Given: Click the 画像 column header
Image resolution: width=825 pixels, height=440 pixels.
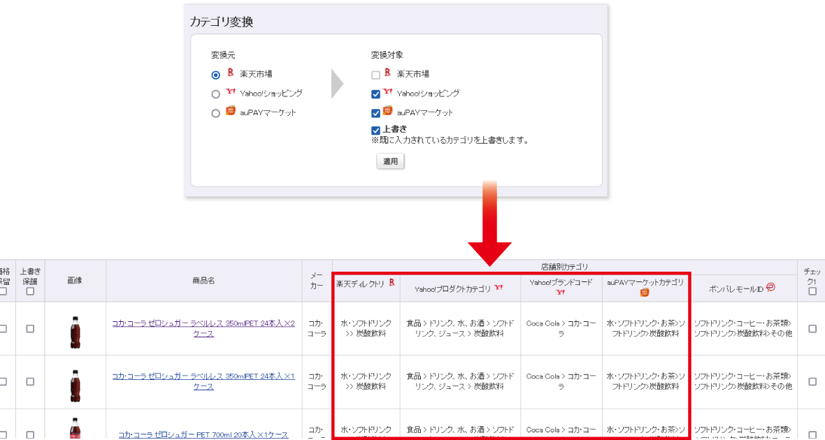Looking at the screenshot, I should [75, 281].
